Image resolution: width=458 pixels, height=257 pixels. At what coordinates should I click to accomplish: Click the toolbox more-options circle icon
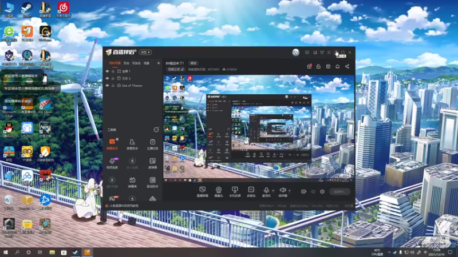156,130
